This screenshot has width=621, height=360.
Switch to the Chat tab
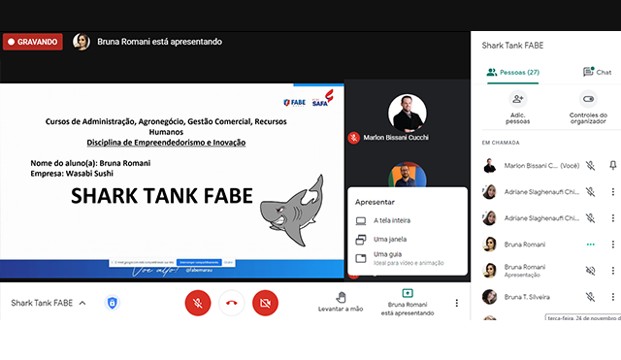pyautogui.click(x=598, y=72)
